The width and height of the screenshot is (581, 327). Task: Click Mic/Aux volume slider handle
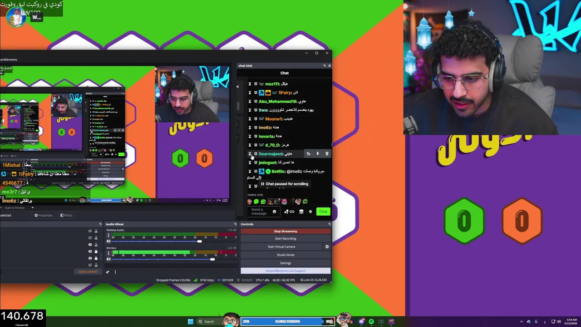coord(212,259)
